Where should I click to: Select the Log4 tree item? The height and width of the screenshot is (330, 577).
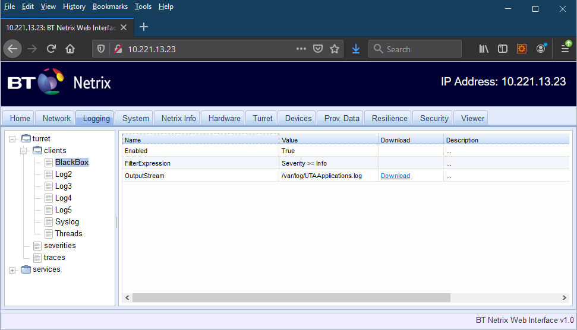click(x=64, y=198)
